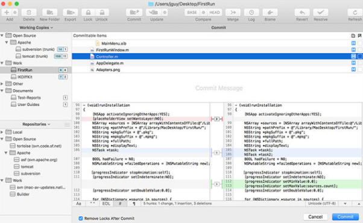Expand the Local repositories folder
This screenshot has width=363, height=223.
click(x=2, y=132)
